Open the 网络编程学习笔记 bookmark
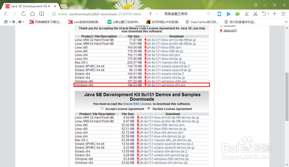This screenshot has width=289, height=167. [x=46, y=22]
